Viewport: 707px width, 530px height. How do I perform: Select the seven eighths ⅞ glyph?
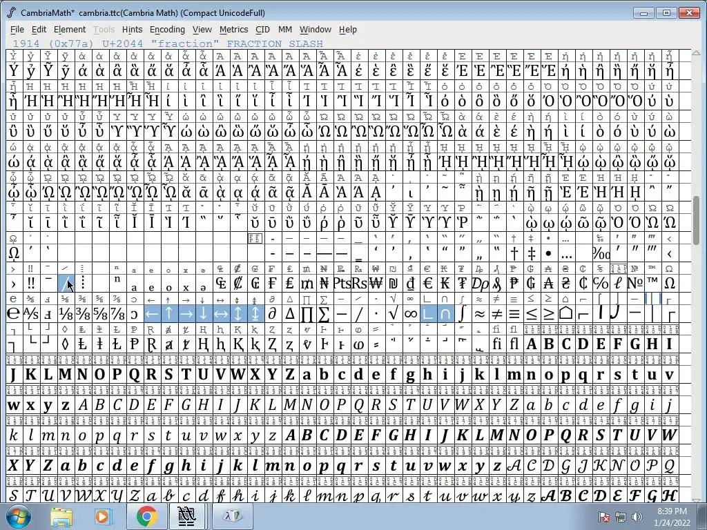(x=117, y=314)
